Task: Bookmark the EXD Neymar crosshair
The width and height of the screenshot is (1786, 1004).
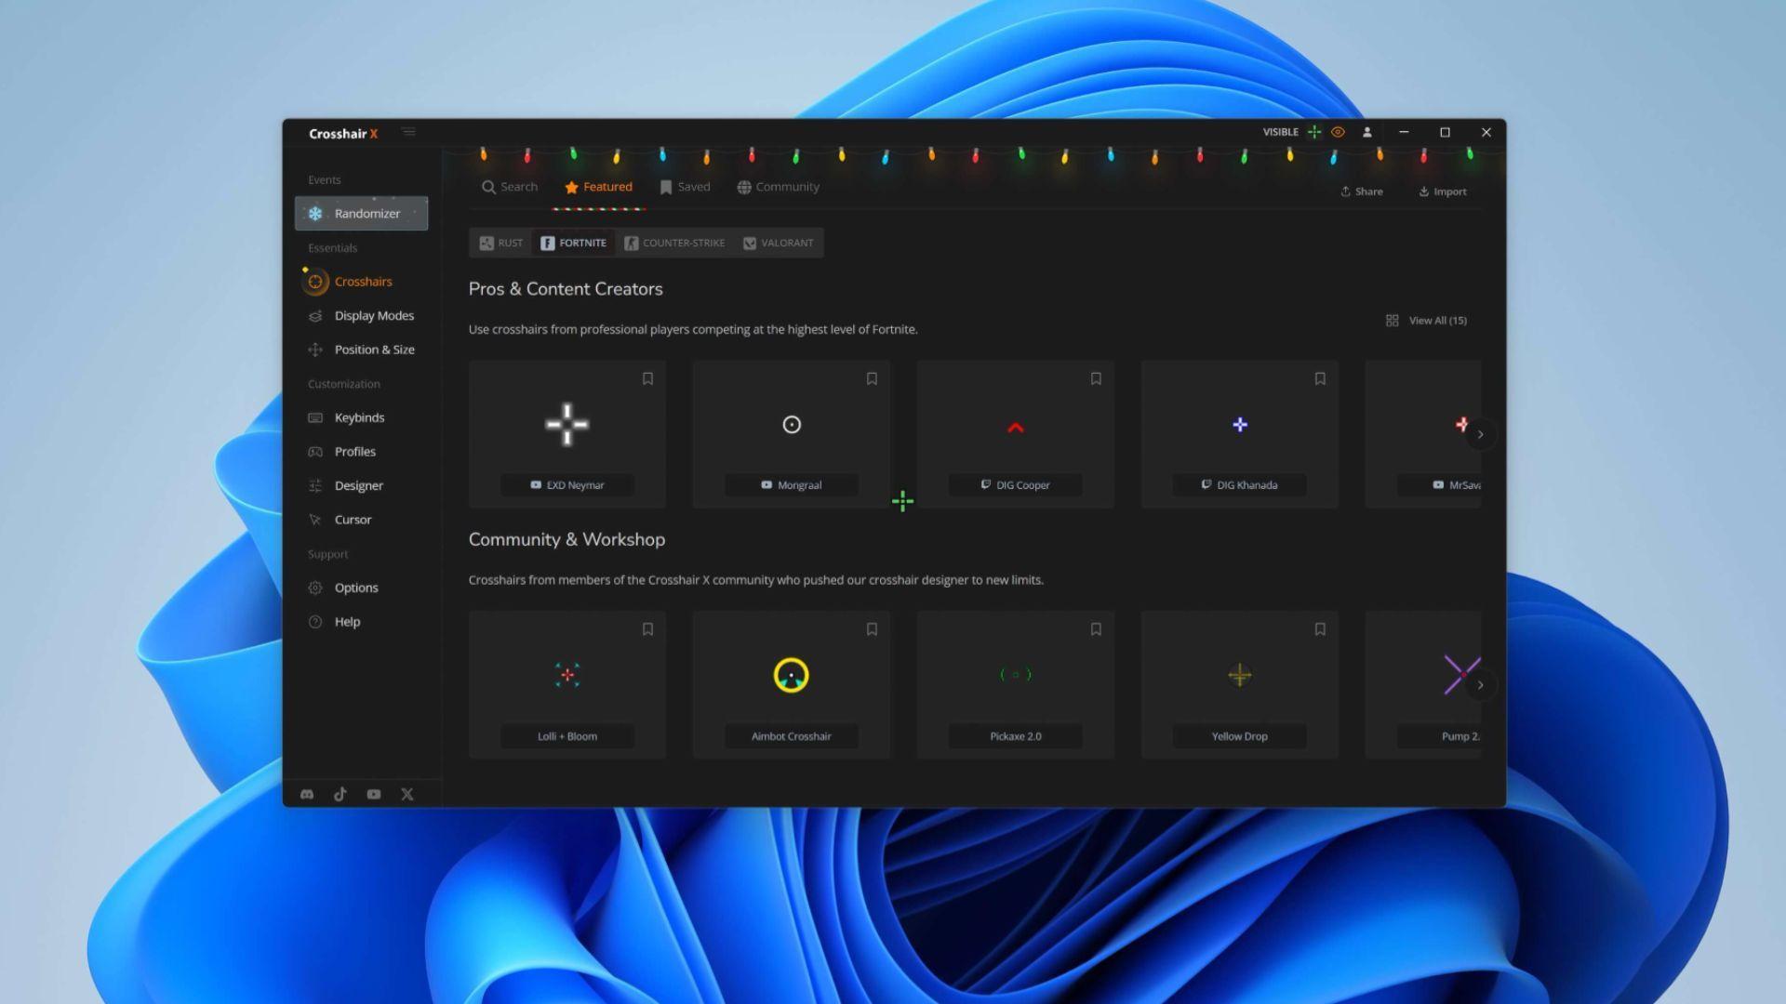Action: (647, 378)
